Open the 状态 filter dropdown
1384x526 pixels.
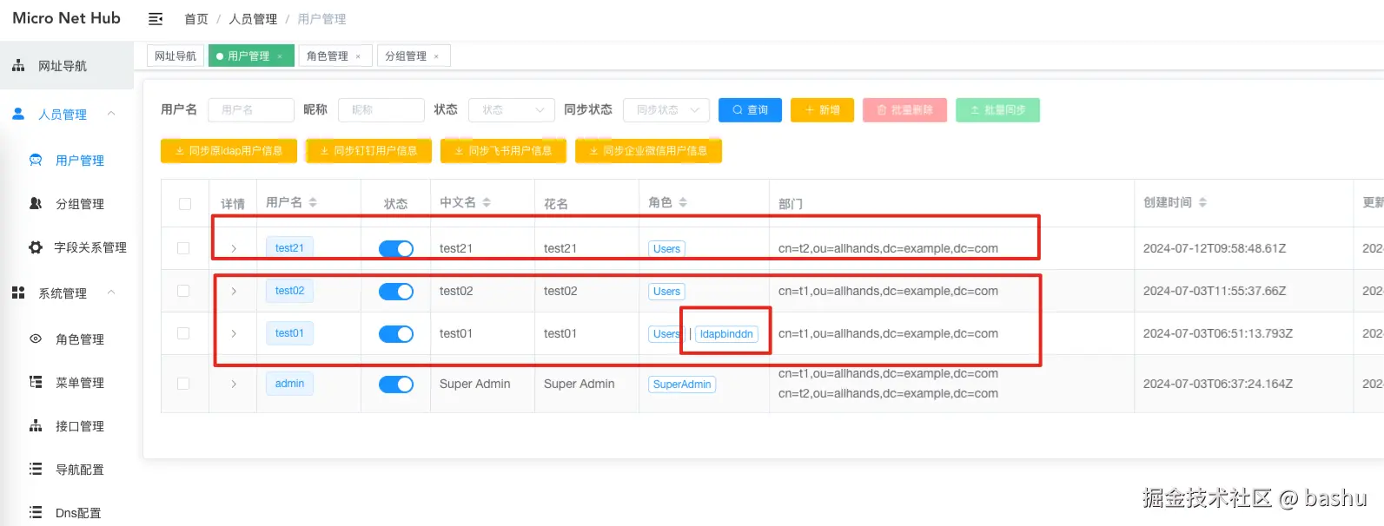(x=512, y=110)
